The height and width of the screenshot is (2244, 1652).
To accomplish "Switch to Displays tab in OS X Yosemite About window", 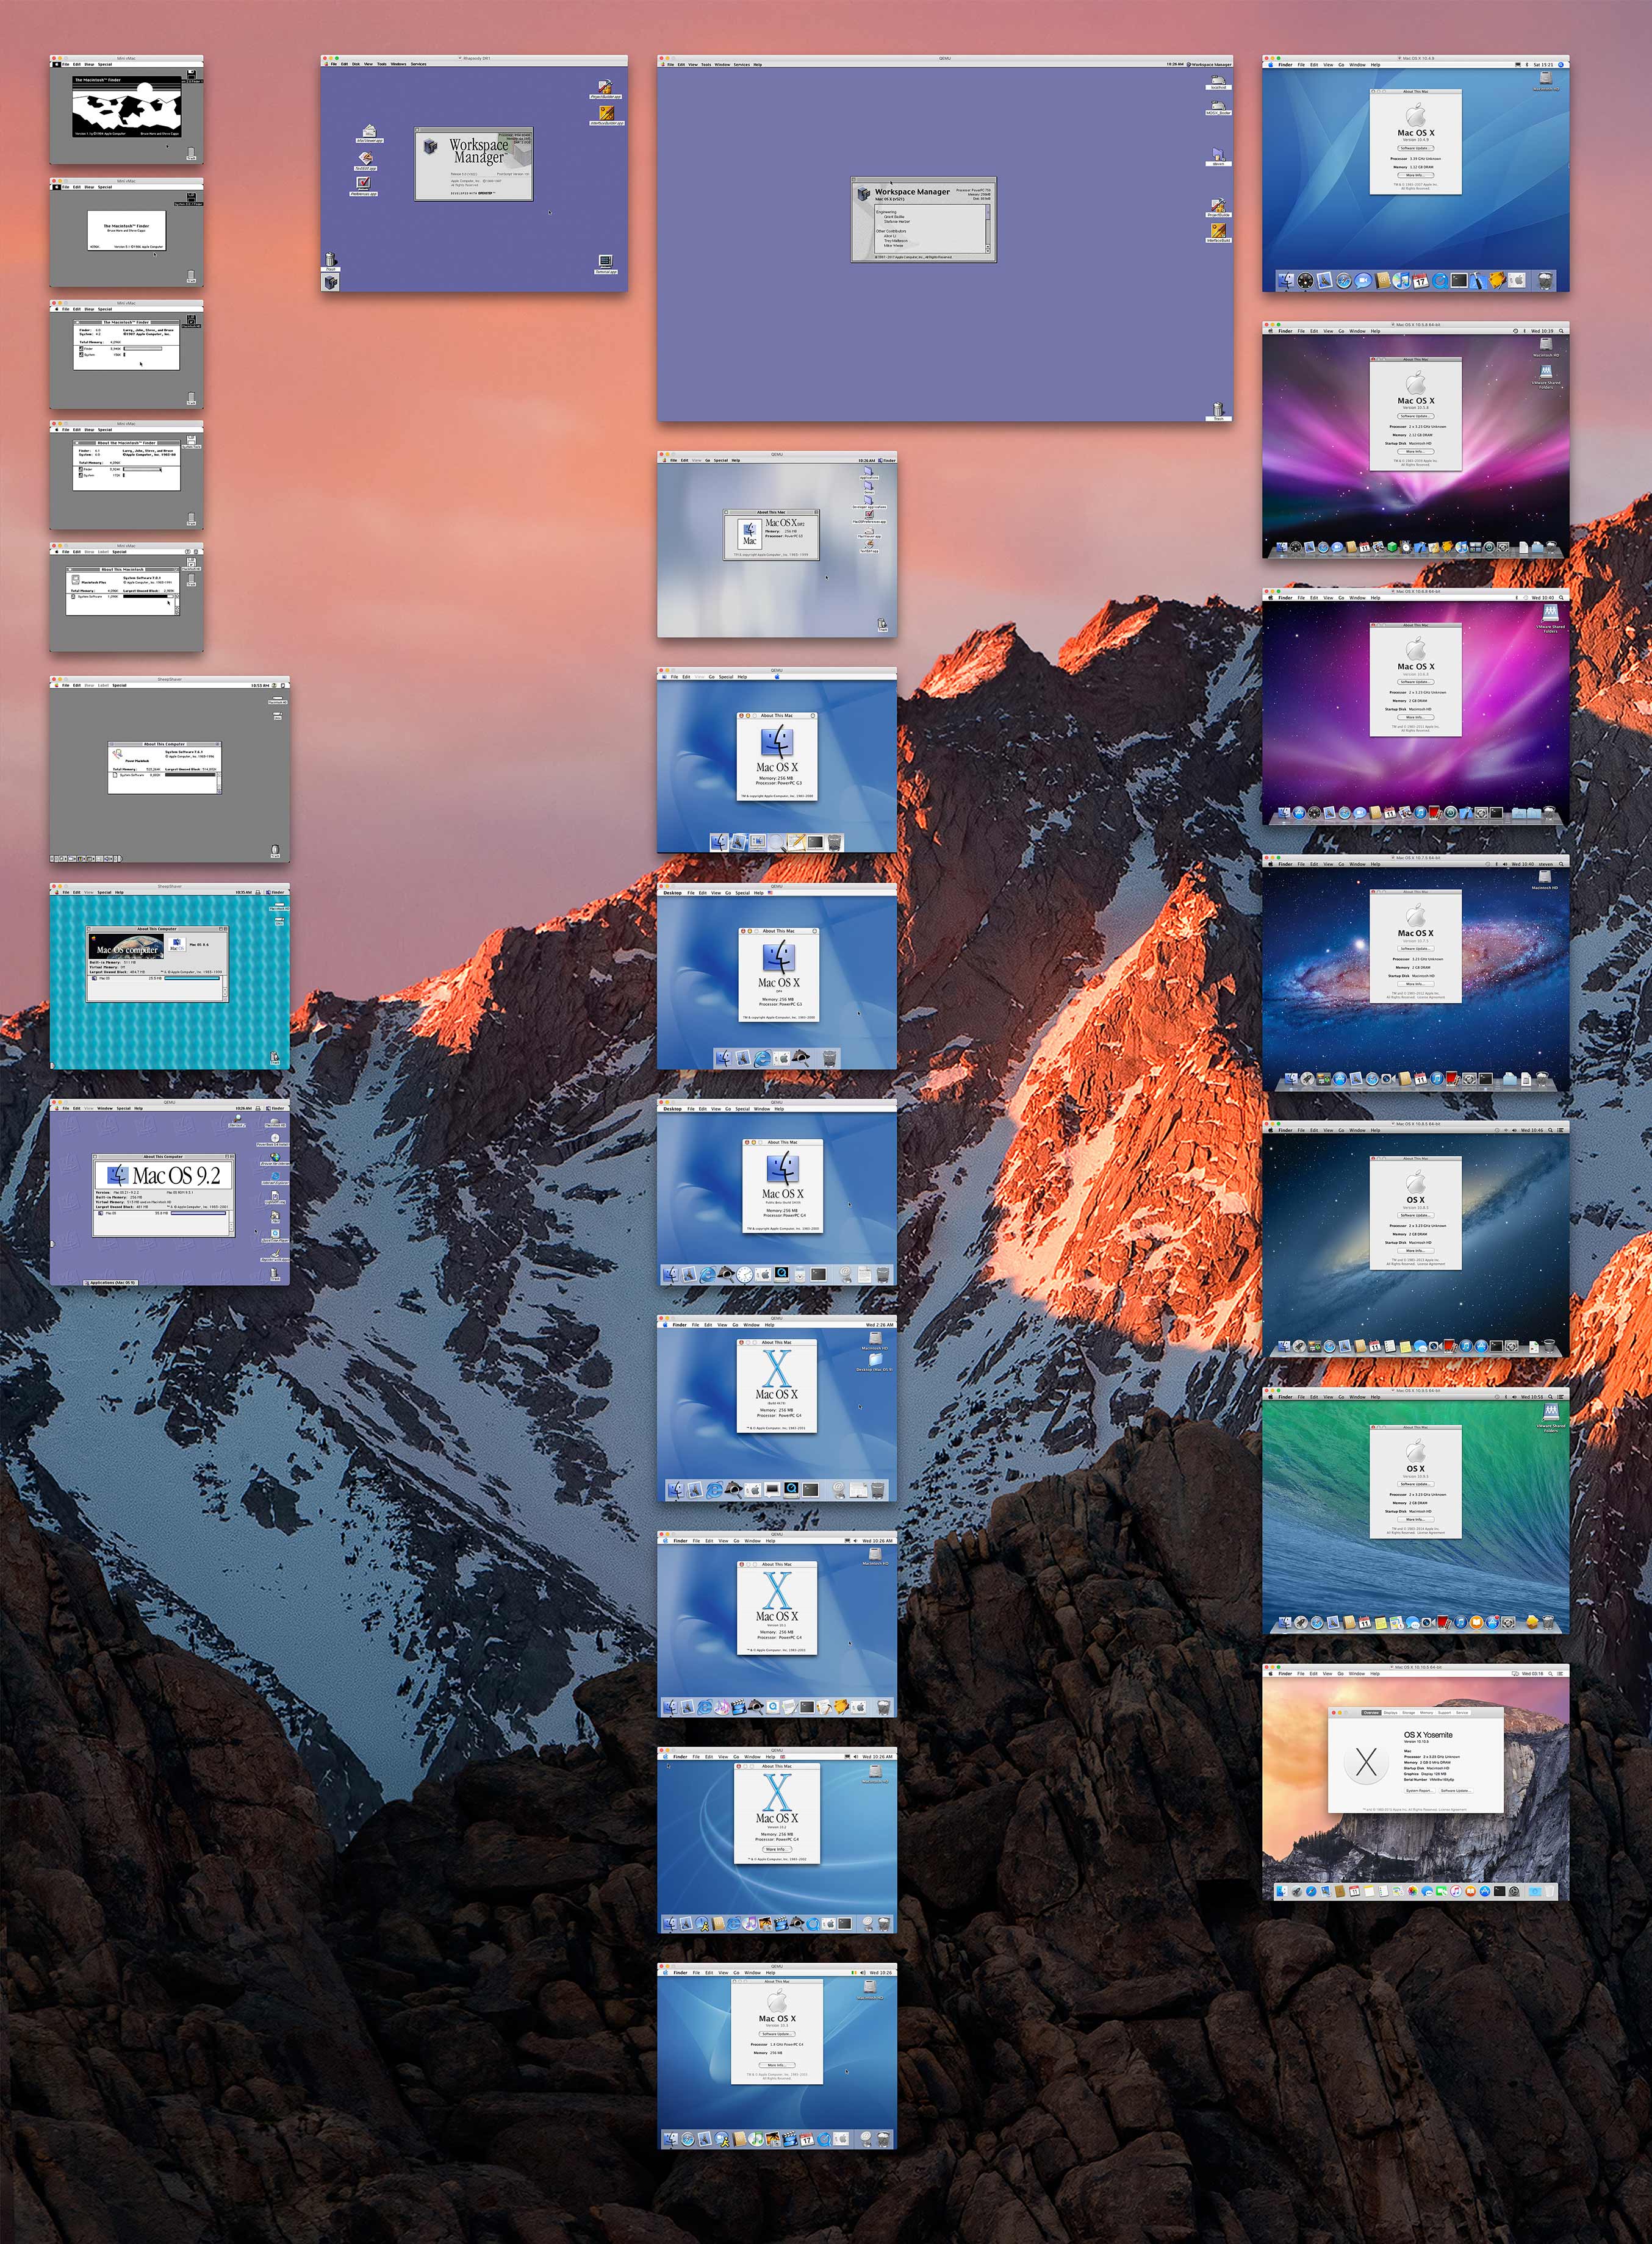I will (x=1391, y=1713).
